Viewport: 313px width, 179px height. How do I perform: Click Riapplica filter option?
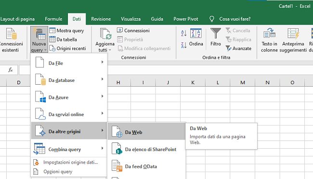238,39
